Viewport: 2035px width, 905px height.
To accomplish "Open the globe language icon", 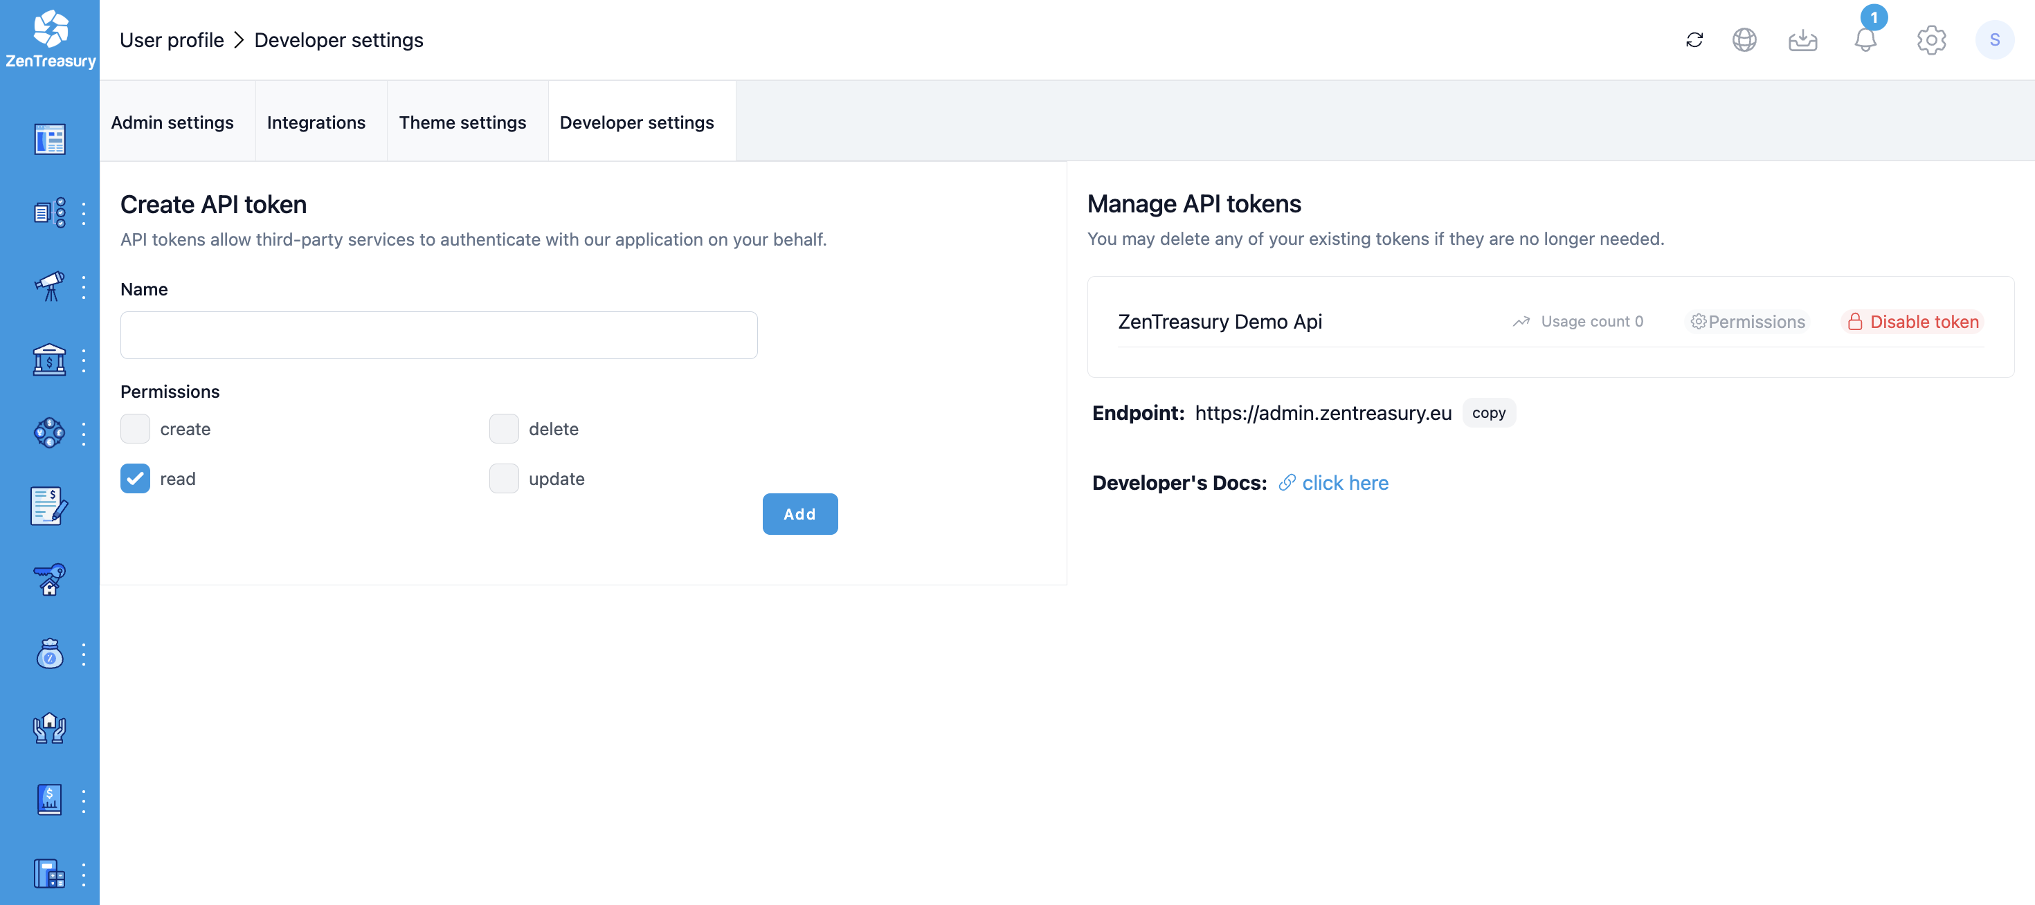I will [1744, 40].
